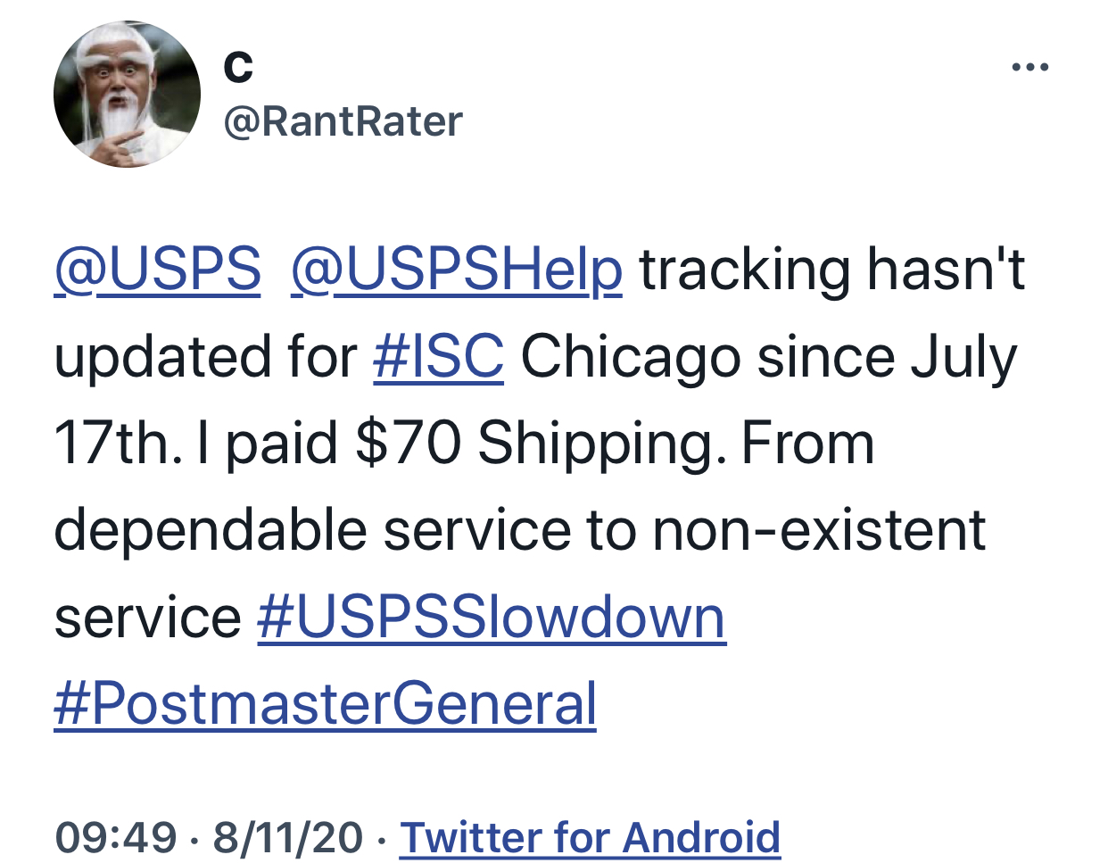Click the 8/11/20 date
This screenshot has height=863, width=1108.
(288, 837)
